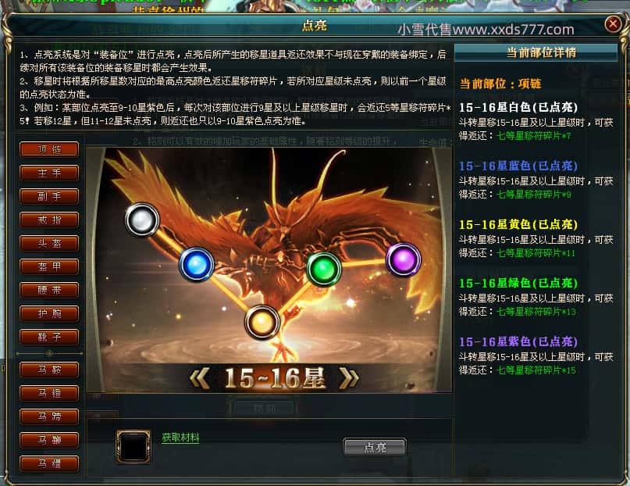Click the purple star orb
This screenshot has width=630, height=486.
pyautogui.click(x=404, y=259)
